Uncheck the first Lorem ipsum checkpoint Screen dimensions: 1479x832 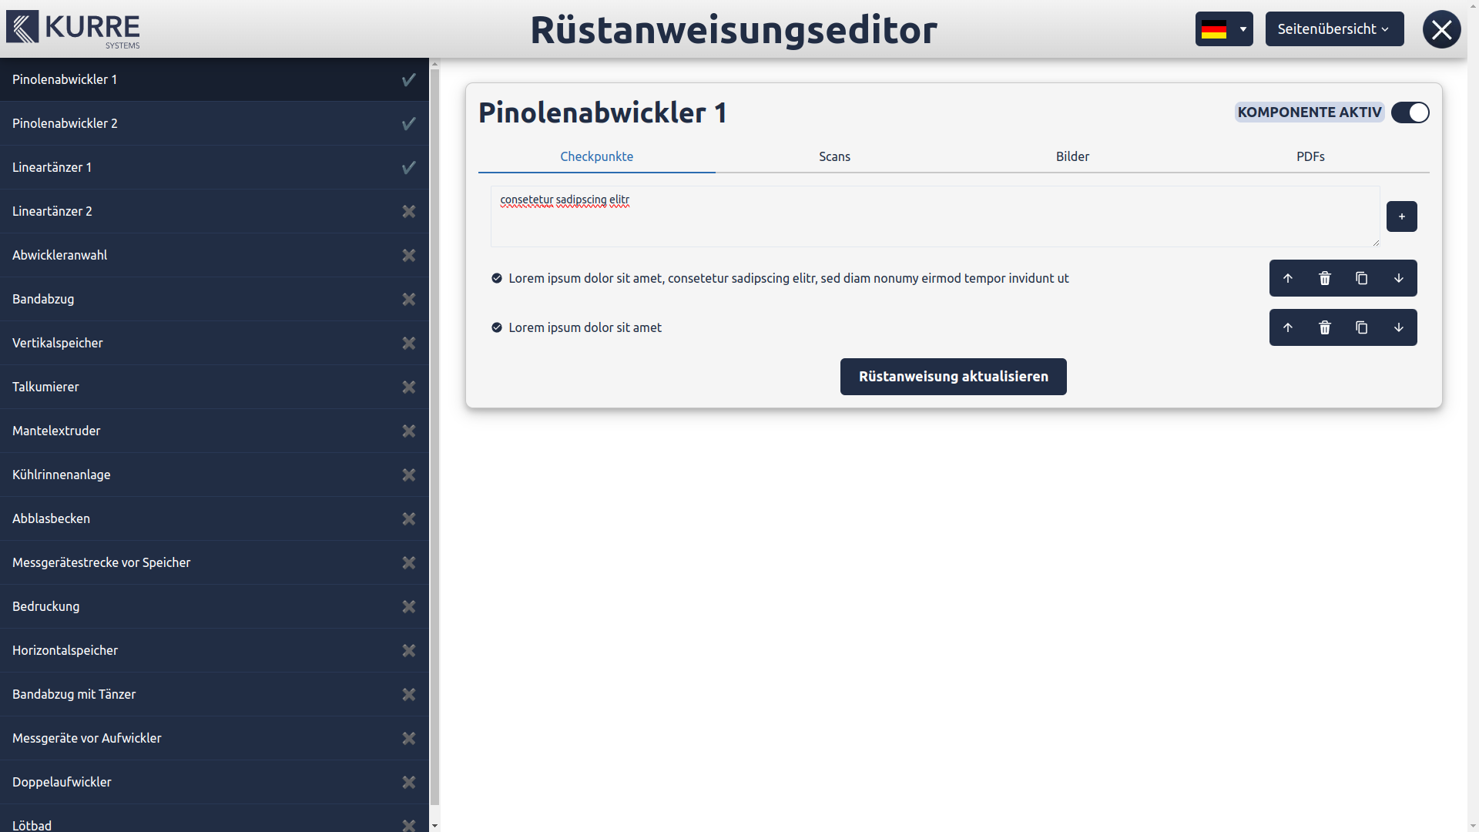coord(496,278)
